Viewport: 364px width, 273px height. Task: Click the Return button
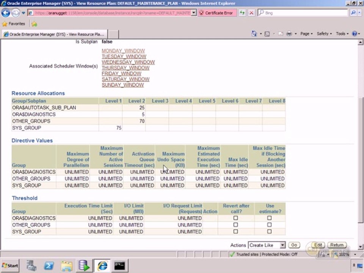(x=337, y=245)
